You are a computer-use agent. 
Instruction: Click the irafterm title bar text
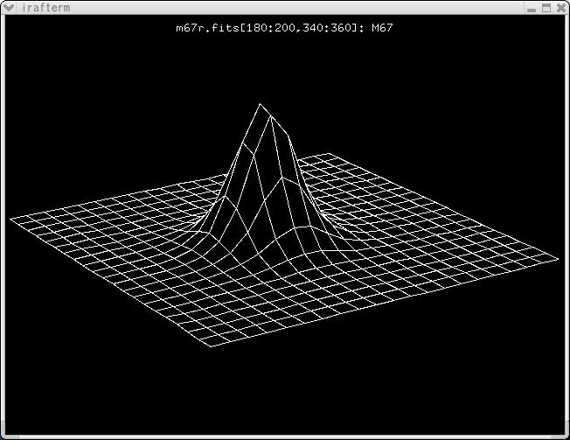tap(45, 8)
